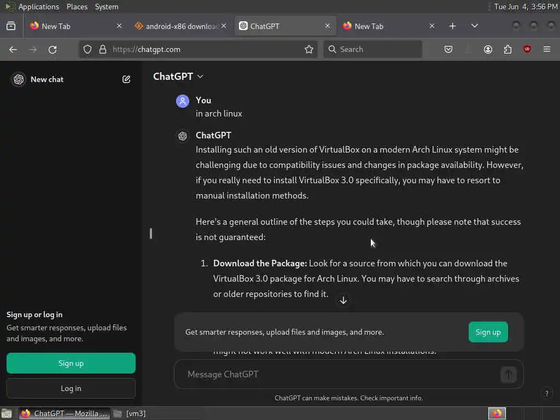Screen dimensions: 560x420
Task: Click the search magnifier icon
Action: [x=332, y=49]
